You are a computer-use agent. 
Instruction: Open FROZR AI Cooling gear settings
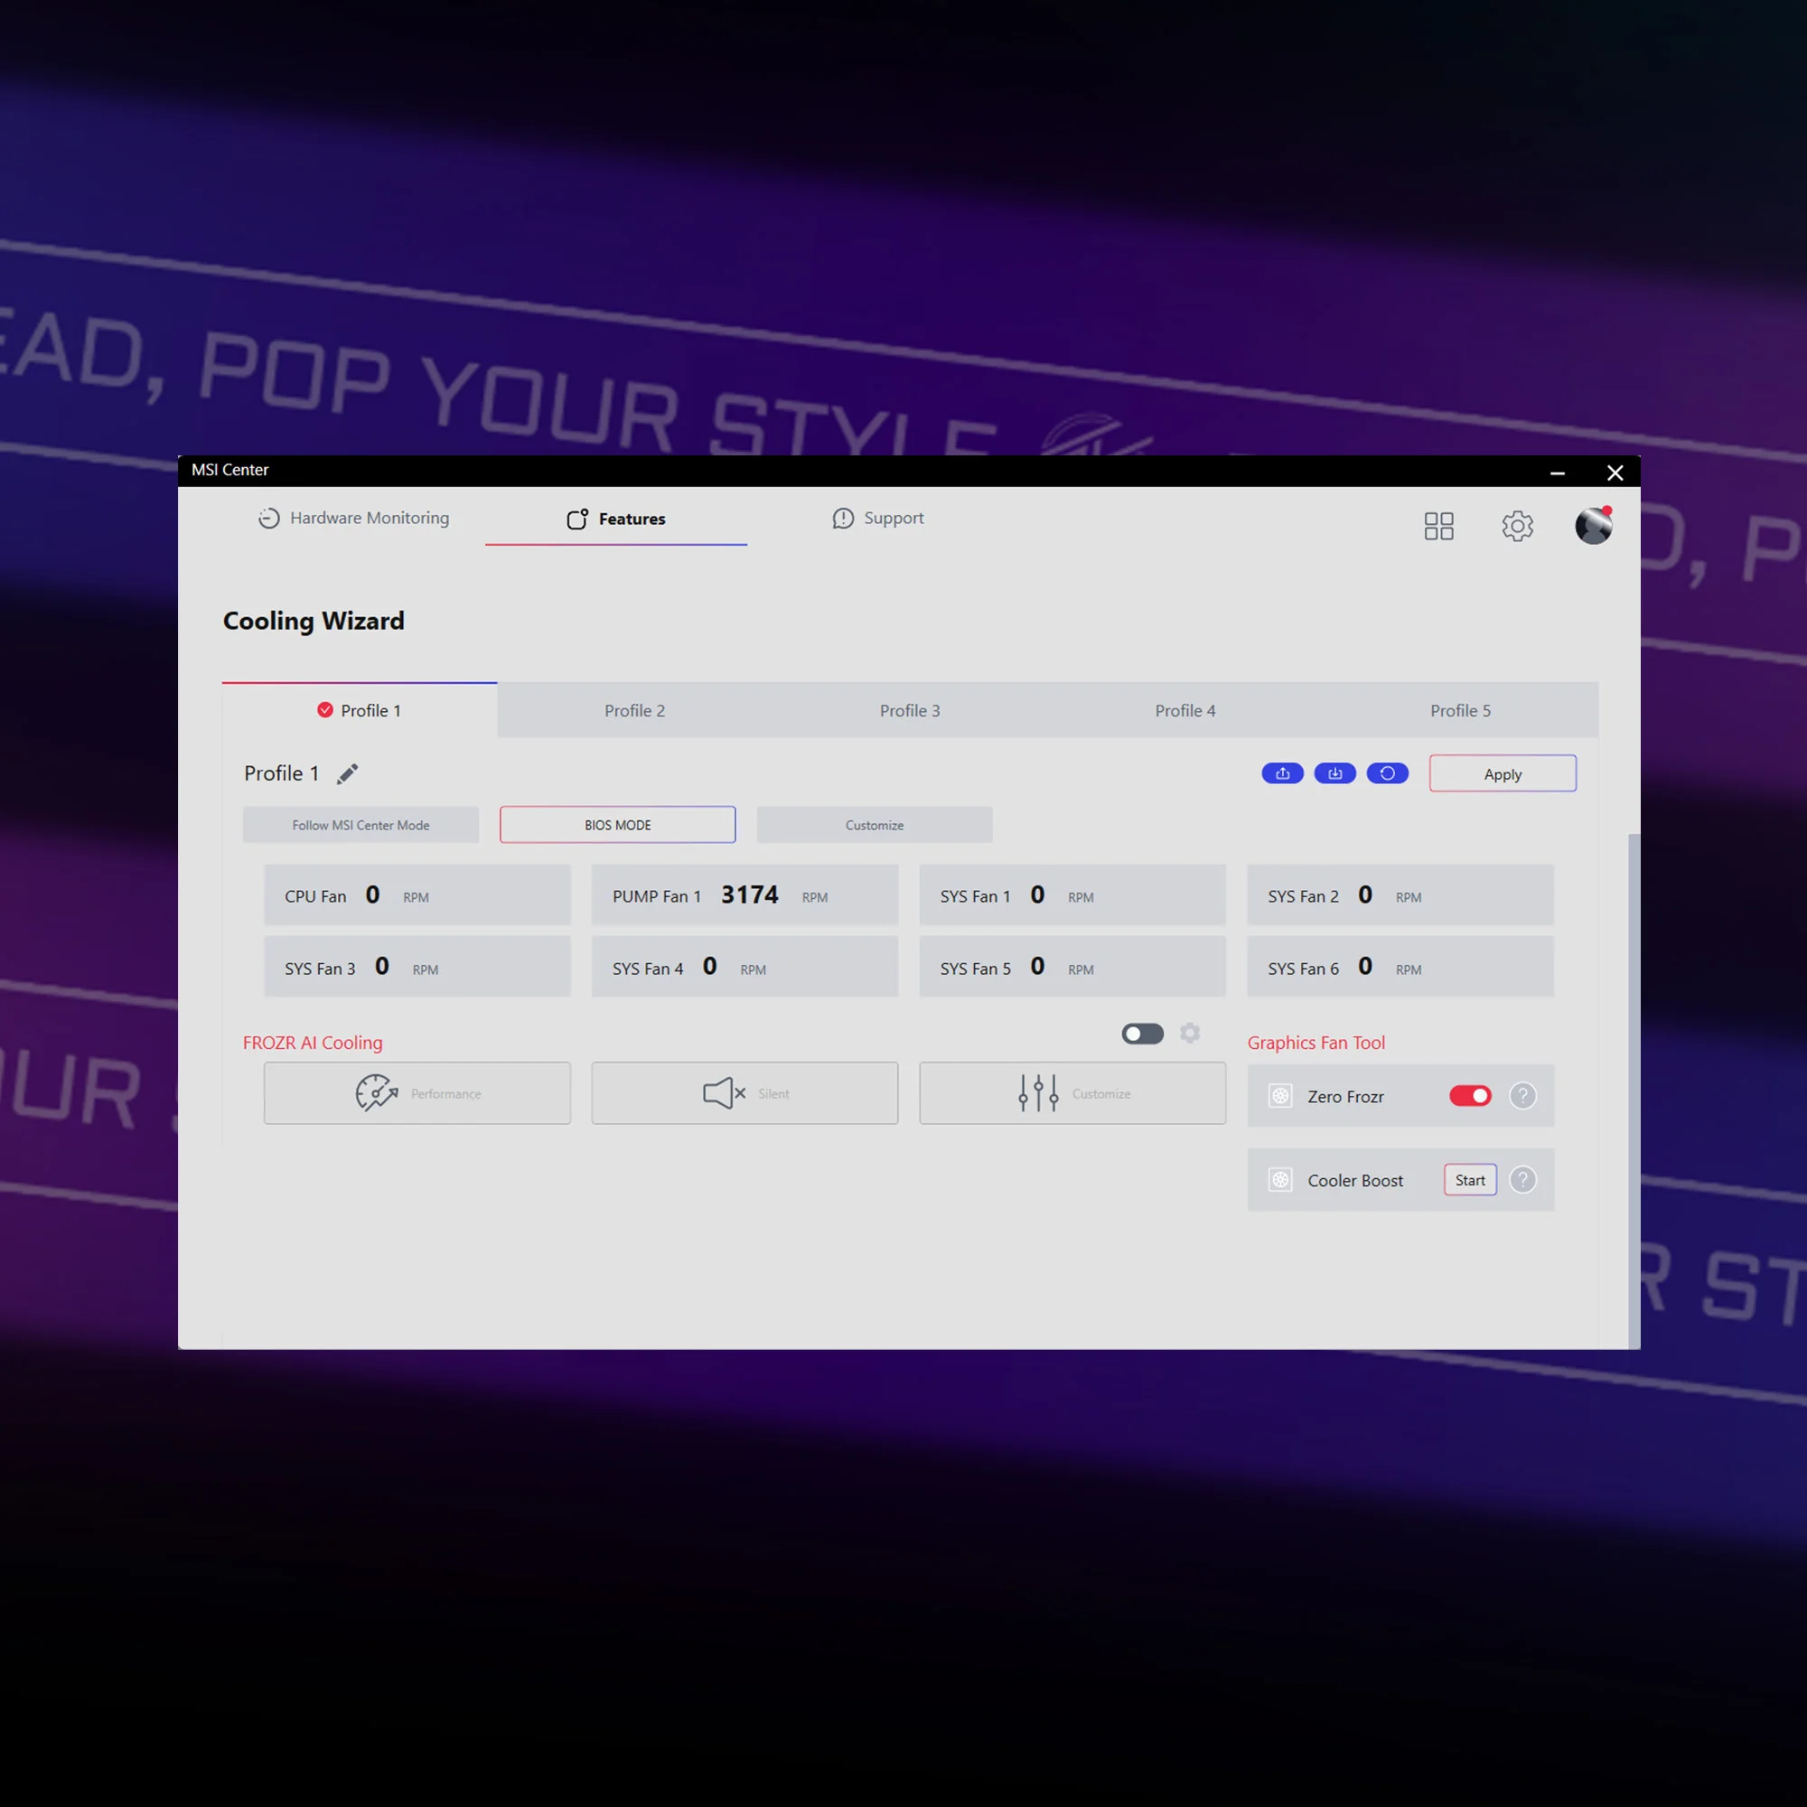(x=1190, y=1033)
